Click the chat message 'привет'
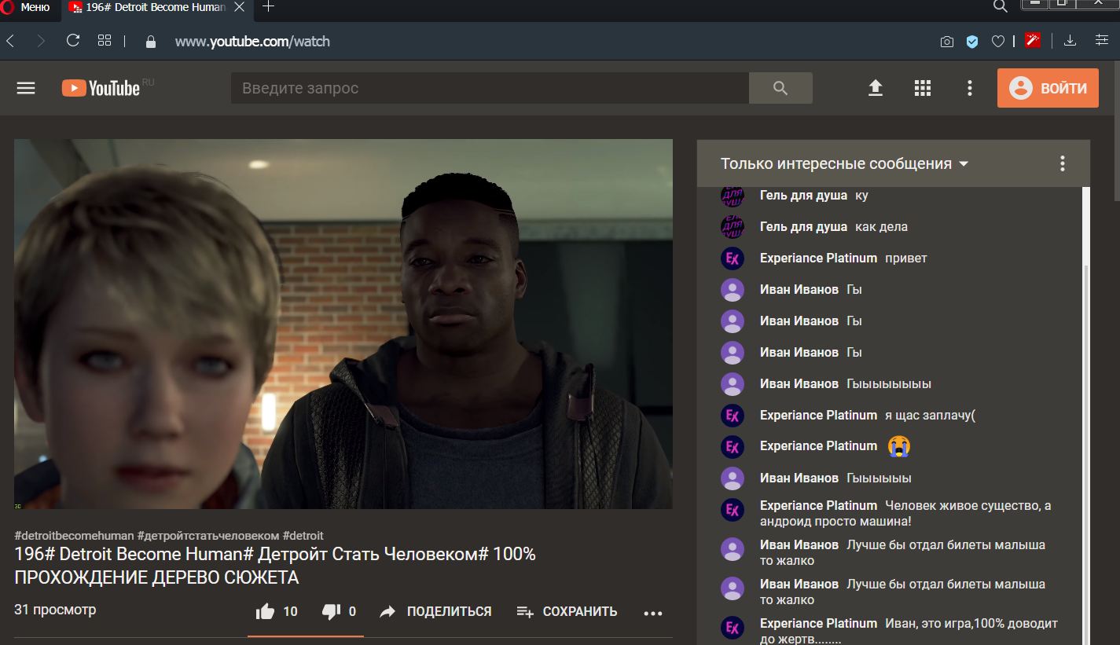Viewport: 1120px width, 645px height. pyautogui.click(x=906, y=258)
